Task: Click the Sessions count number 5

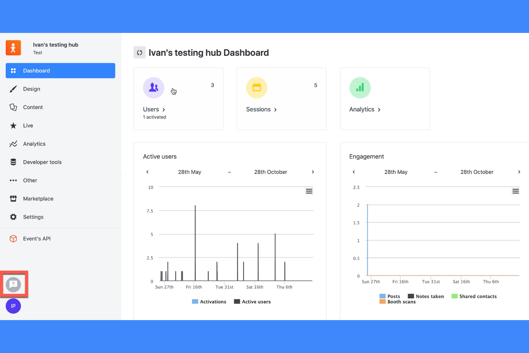Action: click(x=316, y=85)
